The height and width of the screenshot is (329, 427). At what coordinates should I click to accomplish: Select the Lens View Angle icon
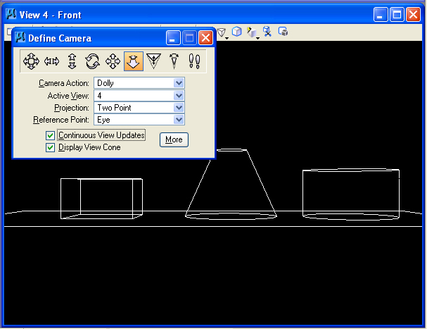174,61
